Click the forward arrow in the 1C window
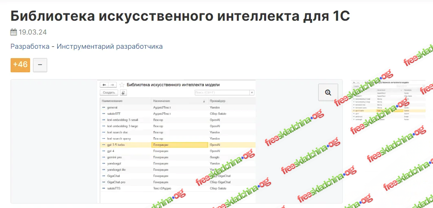 click(x=112, y=85)
